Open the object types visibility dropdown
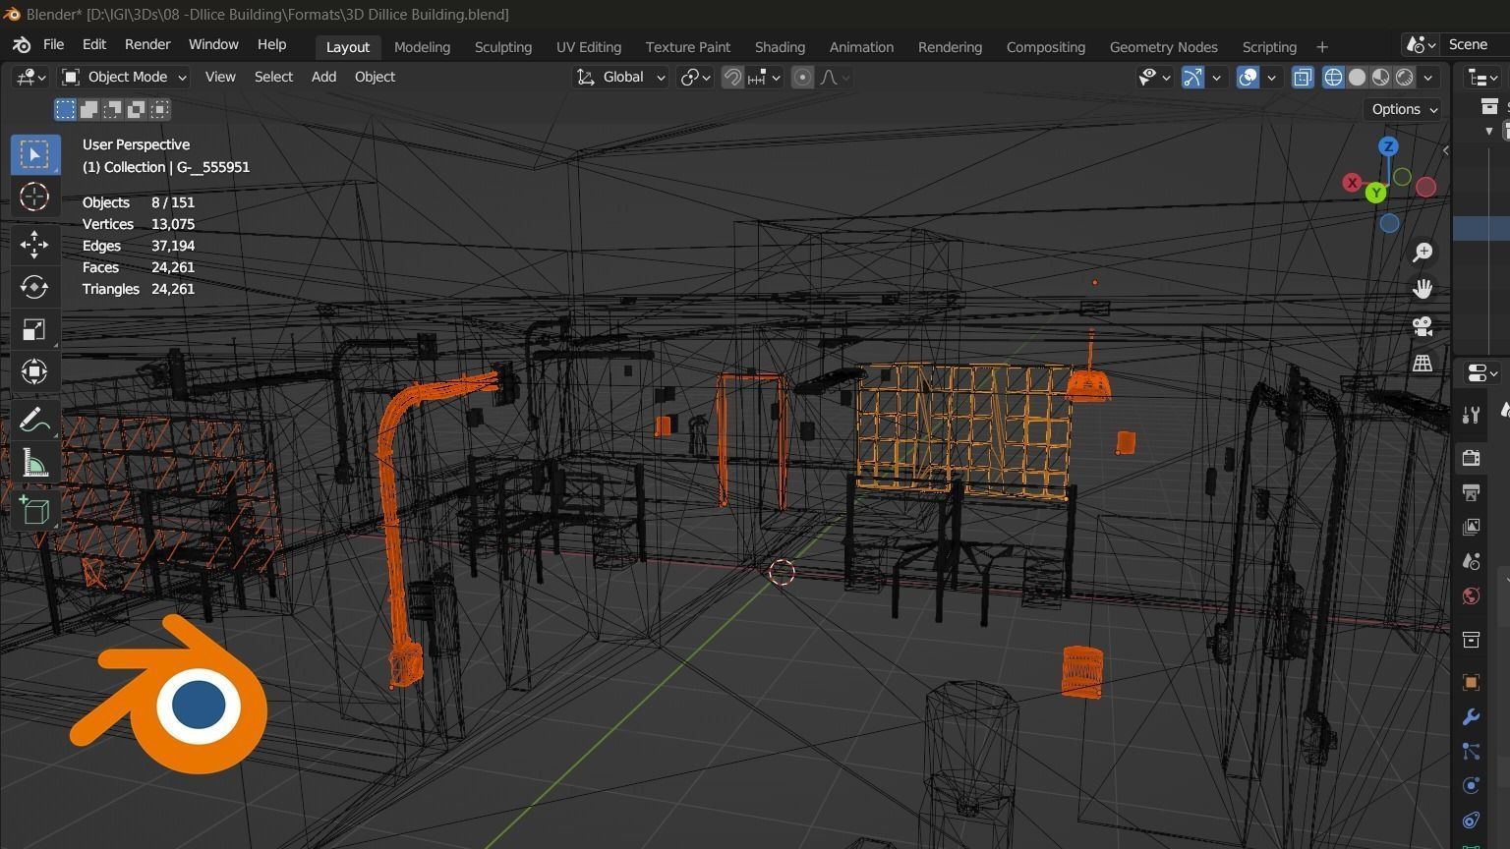1510x849 pixels. click(1155, 77)
